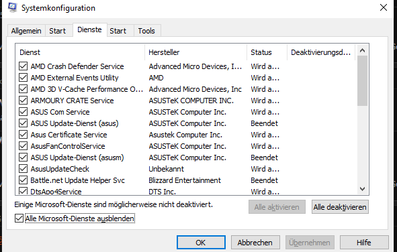The height and width of the screenshot is (252, 397).
Task: Click Alle deaktivieren button
Action: point(340,207)
